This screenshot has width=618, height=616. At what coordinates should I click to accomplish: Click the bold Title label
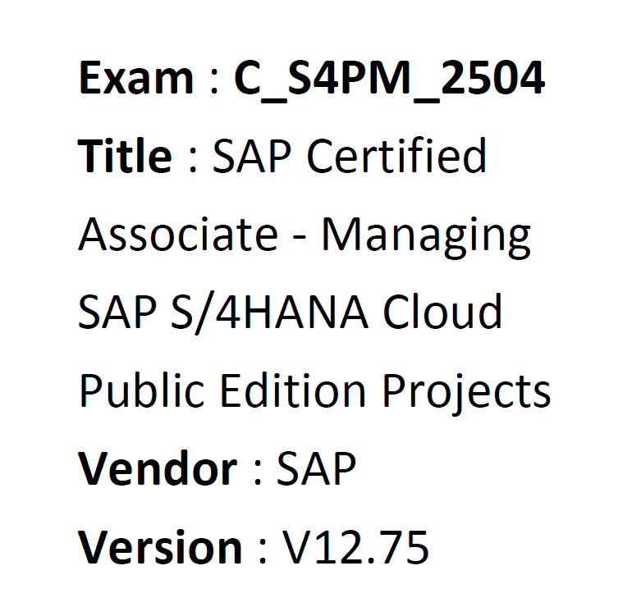pyautogui.click(x=125, y=156)
